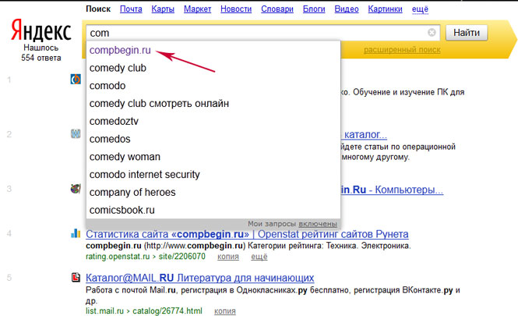Open 'копия' for the list.mail.ru result
The width and height of the screenshot is (518, 316).
coord(225,311)
